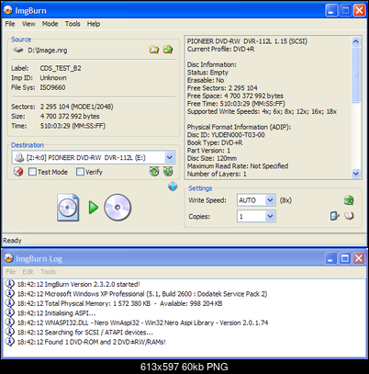Click the automatic write speed icon in Settings
The image size is (369, 374).
349,200
